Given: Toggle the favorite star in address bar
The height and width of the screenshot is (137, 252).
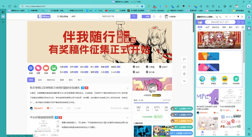Looking at the screenshot, I should tap(142, 6).
